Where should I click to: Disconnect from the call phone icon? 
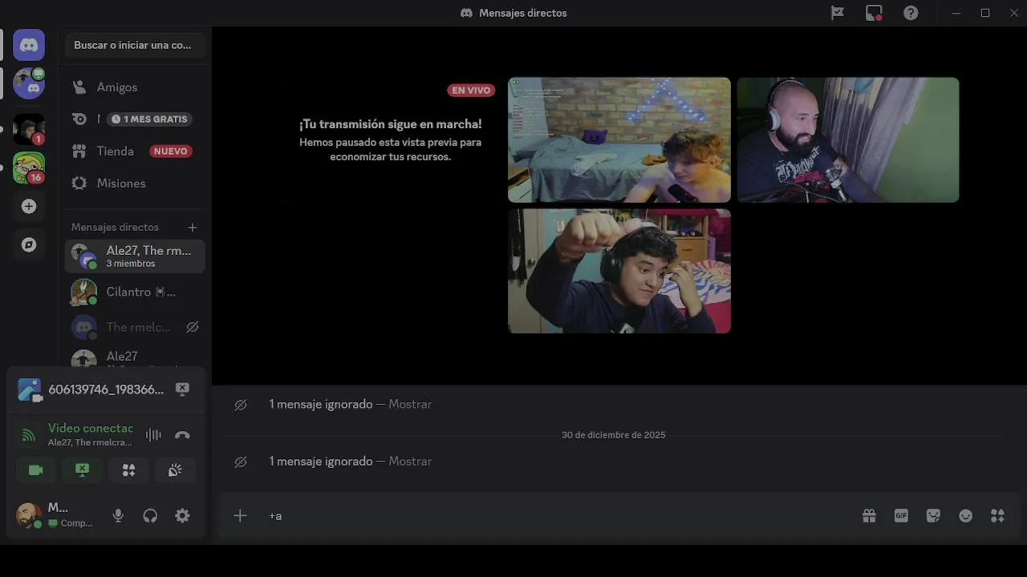click(x=182, y=435)
